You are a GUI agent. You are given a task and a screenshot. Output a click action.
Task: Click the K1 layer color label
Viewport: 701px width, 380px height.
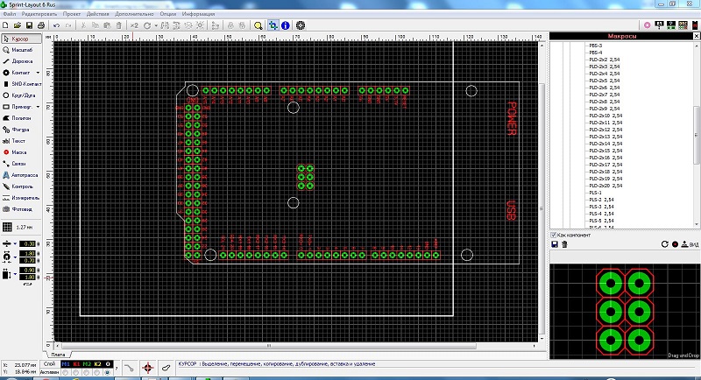click(x=75, y=362)
